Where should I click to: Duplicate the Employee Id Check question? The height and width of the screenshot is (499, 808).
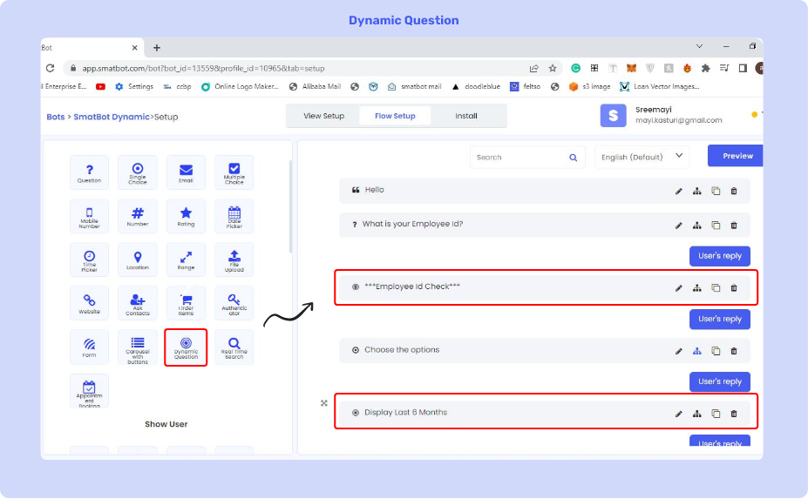pos(716,288)
